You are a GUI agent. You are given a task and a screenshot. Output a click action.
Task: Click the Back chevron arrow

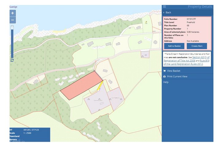(x=164, y=13)
